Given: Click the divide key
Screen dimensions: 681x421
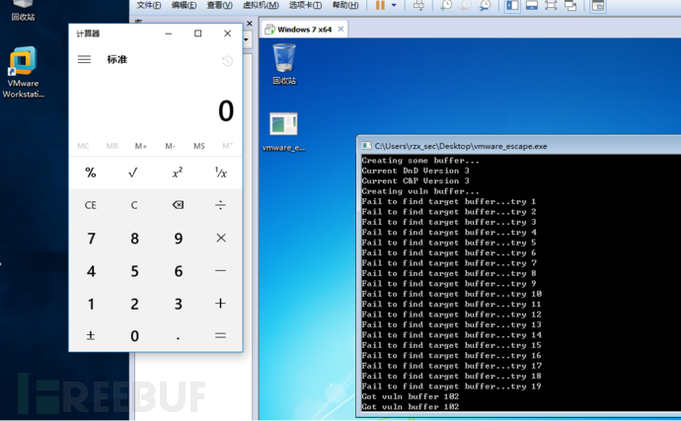Looking at the screenshot, I should [x=221, y=205].
